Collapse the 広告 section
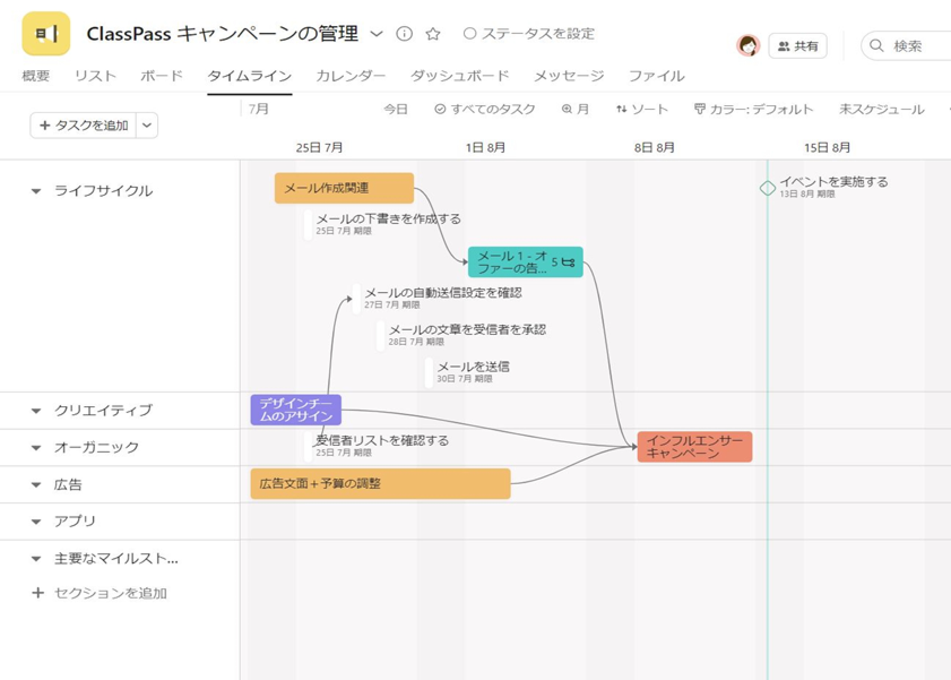The image size is (951, 680). [x=37, y=485]
